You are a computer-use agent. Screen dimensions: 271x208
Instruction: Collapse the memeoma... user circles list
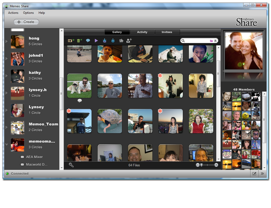click(x=6, y=145)
